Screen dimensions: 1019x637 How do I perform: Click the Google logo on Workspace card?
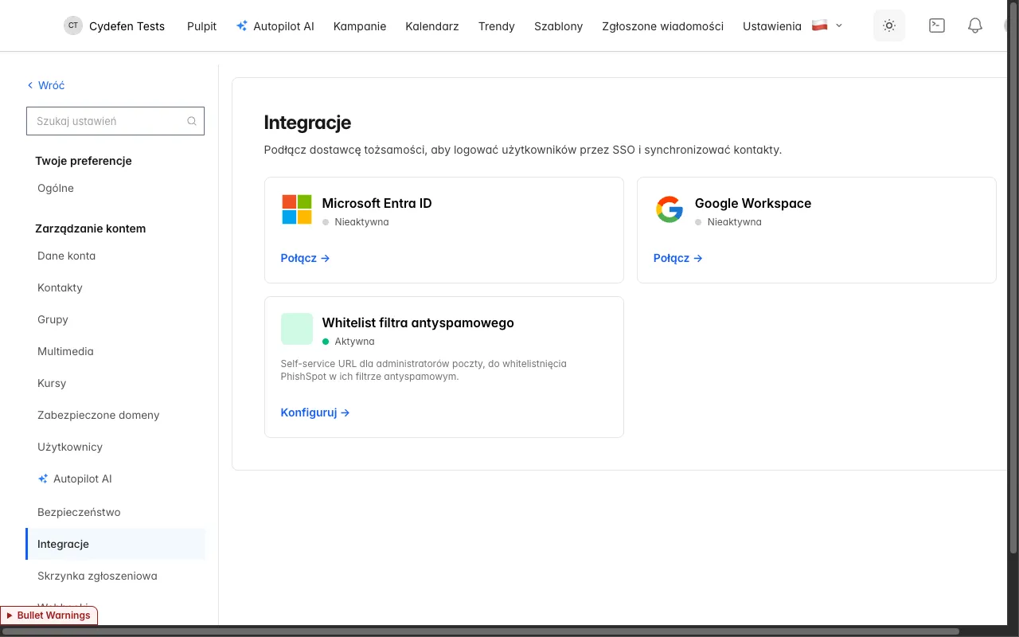[x=670, y=209]
